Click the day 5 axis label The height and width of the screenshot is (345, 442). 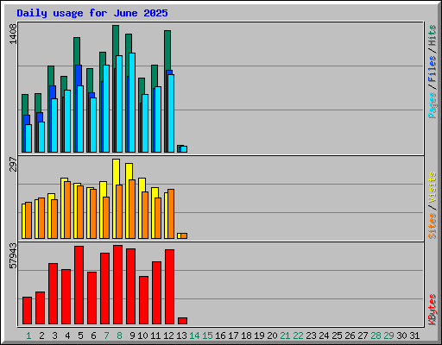(x=80, y=336)
